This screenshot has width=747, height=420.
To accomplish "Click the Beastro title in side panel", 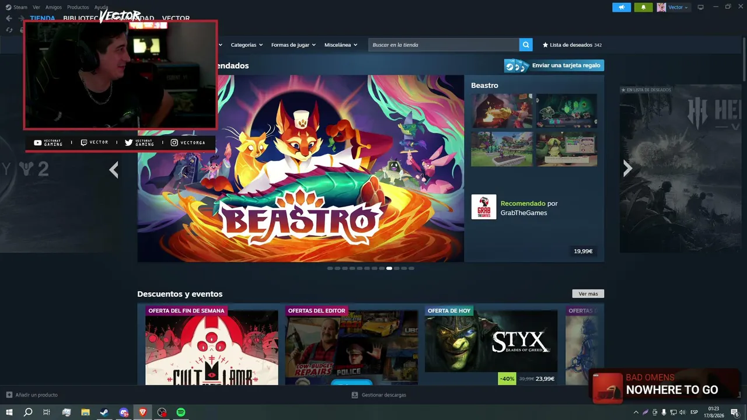I will (484, 86).
